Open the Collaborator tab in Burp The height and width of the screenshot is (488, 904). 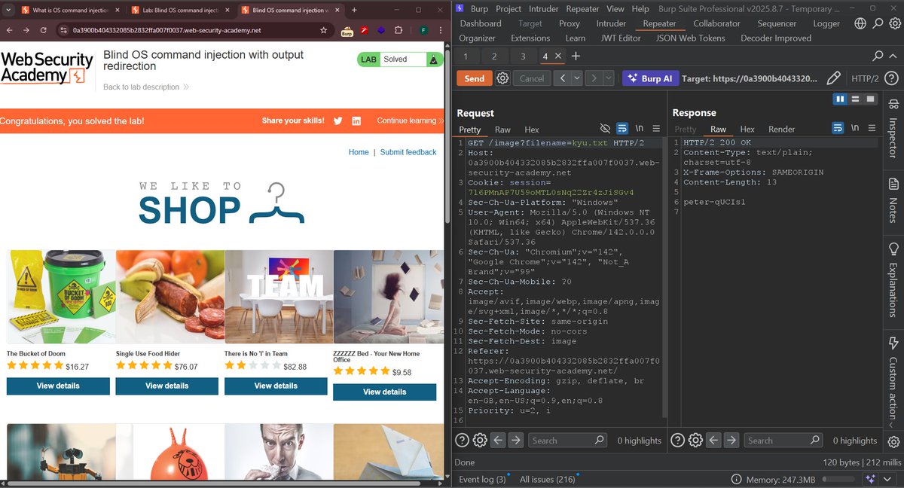click(716, 23)
